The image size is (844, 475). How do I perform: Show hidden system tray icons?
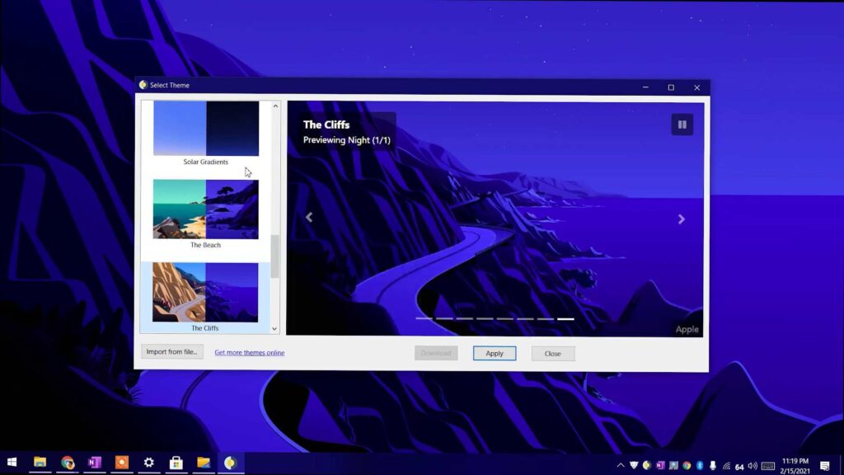621,465
